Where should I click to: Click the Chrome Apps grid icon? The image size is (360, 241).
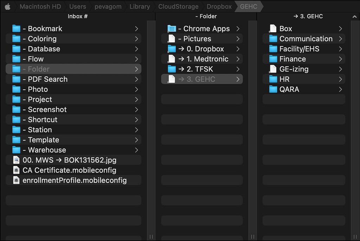coord(171,28)
